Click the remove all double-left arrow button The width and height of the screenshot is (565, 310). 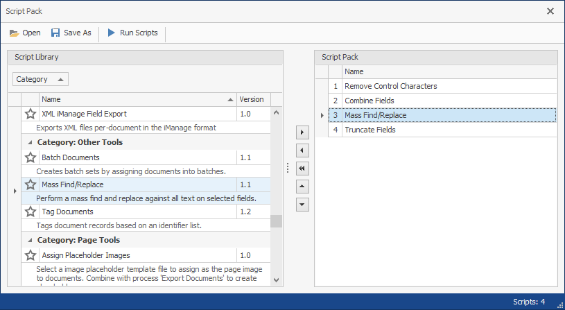click(x=302, y=168)
